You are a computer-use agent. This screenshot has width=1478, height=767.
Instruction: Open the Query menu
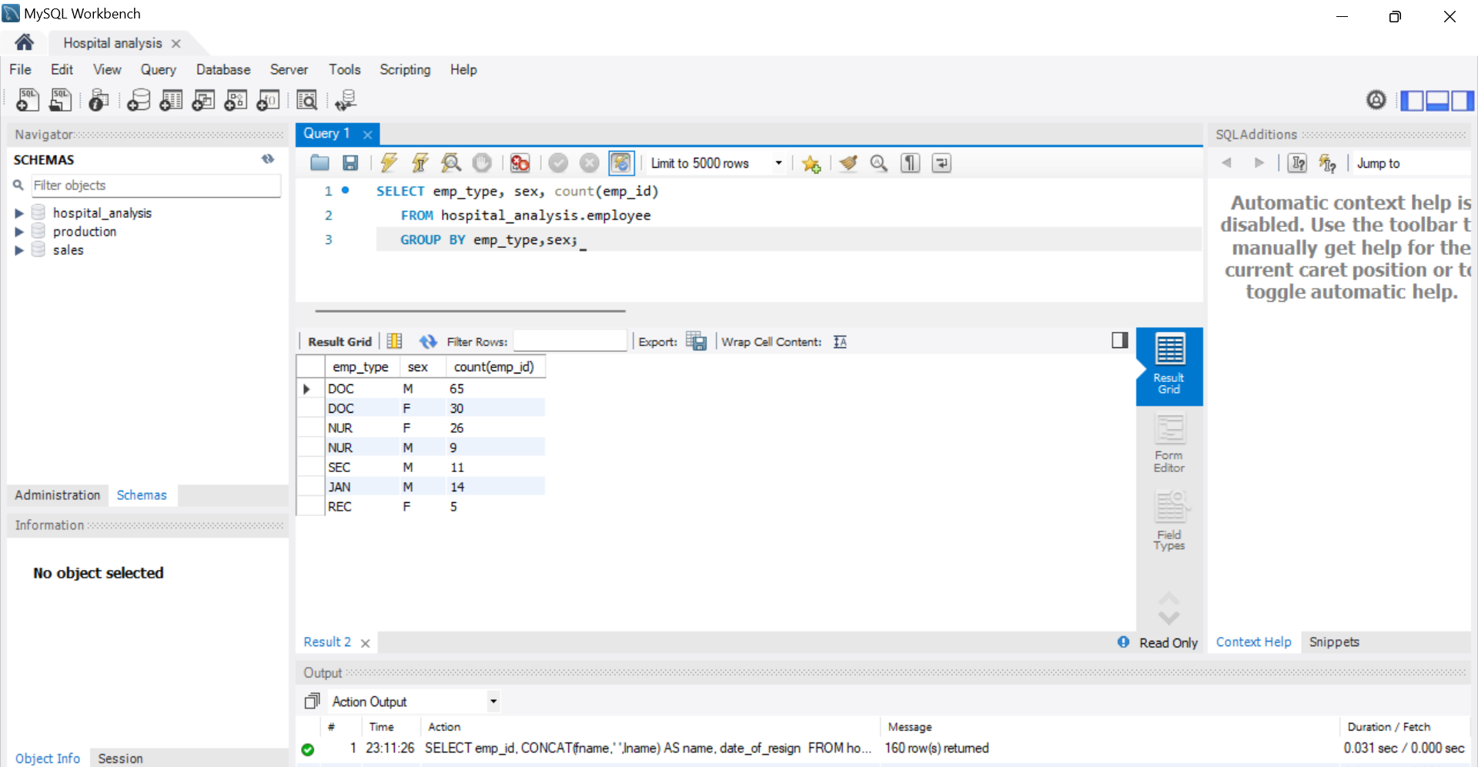point(158,69)
